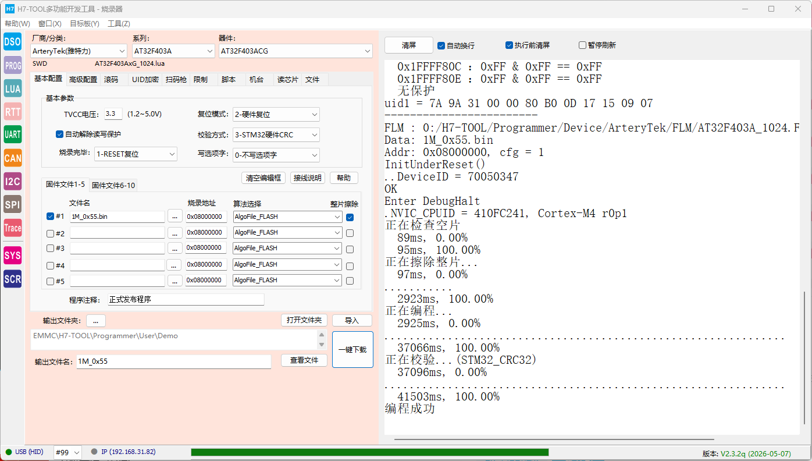Switch to 固件文件6-10 tab

pos(113,186)
